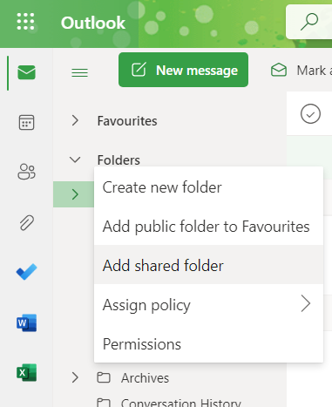Open the app launcher grid
This screenshot has width=332, height=407.
25,22
